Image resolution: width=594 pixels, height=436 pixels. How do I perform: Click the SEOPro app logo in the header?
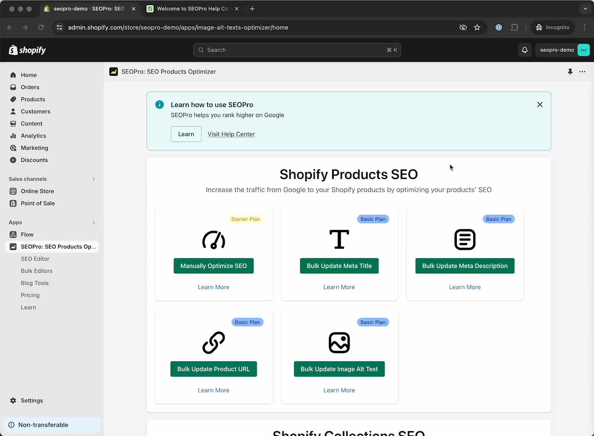point(114,71)
